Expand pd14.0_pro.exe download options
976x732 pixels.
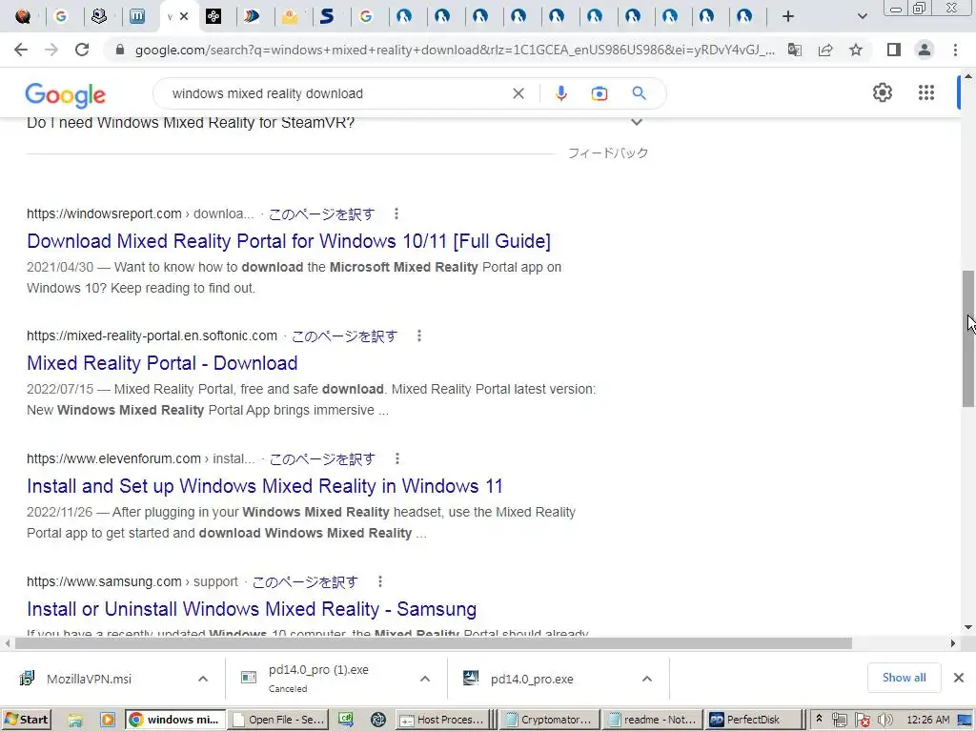647,679
